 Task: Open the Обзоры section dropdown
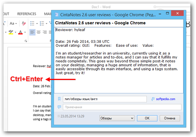[x=117, y=118]
